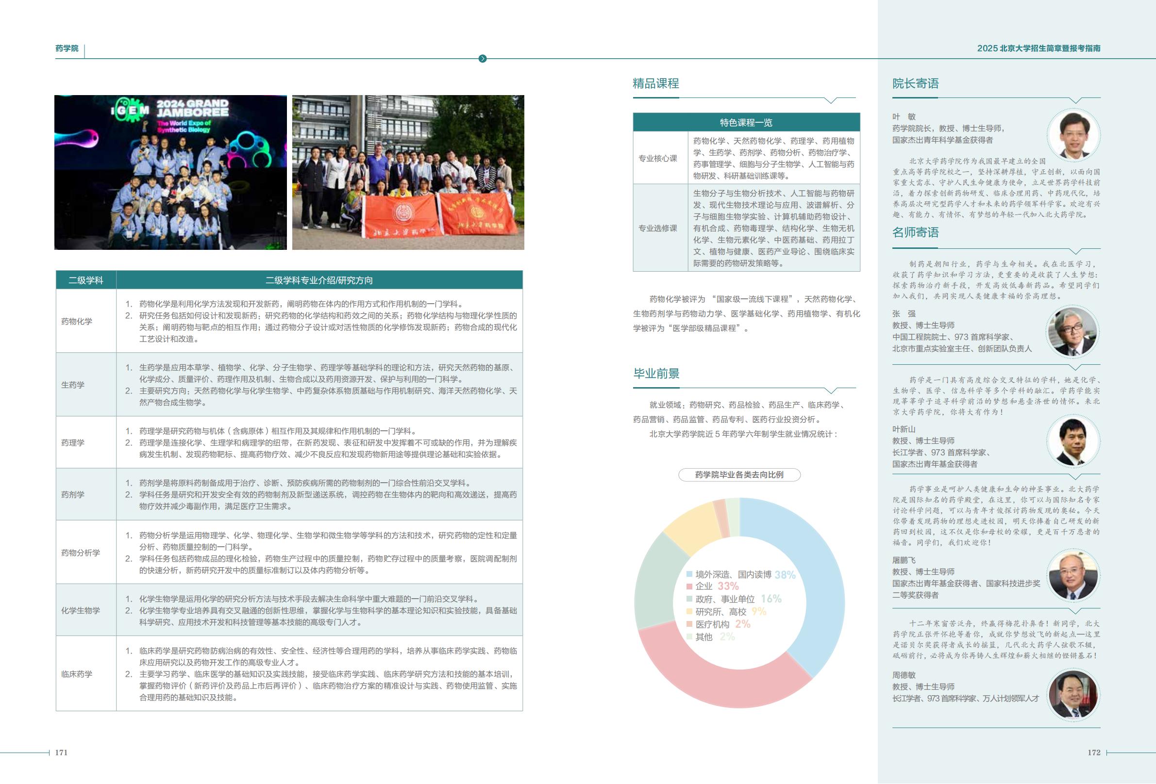Screen dimensions: 1156x784
Task: Click the legend swatch for 医疗机构
Action: pos(689,624)
